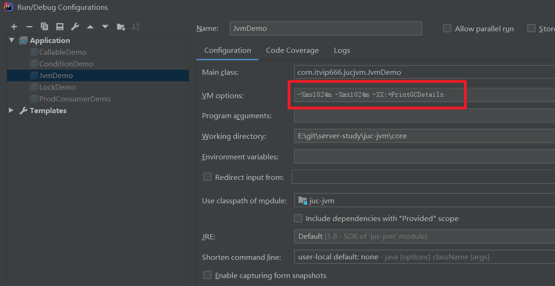Save configuration with the disk icon
Image resolution: width=555 pixels, height=286 pixels.
[x=59, y=27]
